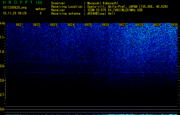Click the 0.9 kHz axis label
This screenshot has height=115, width=180.
tap(2, 66)
